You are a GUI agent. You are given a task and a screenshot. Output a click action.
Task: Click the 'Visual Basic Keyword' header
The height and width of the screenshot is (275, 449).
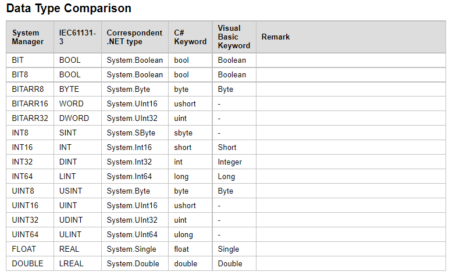234,37
